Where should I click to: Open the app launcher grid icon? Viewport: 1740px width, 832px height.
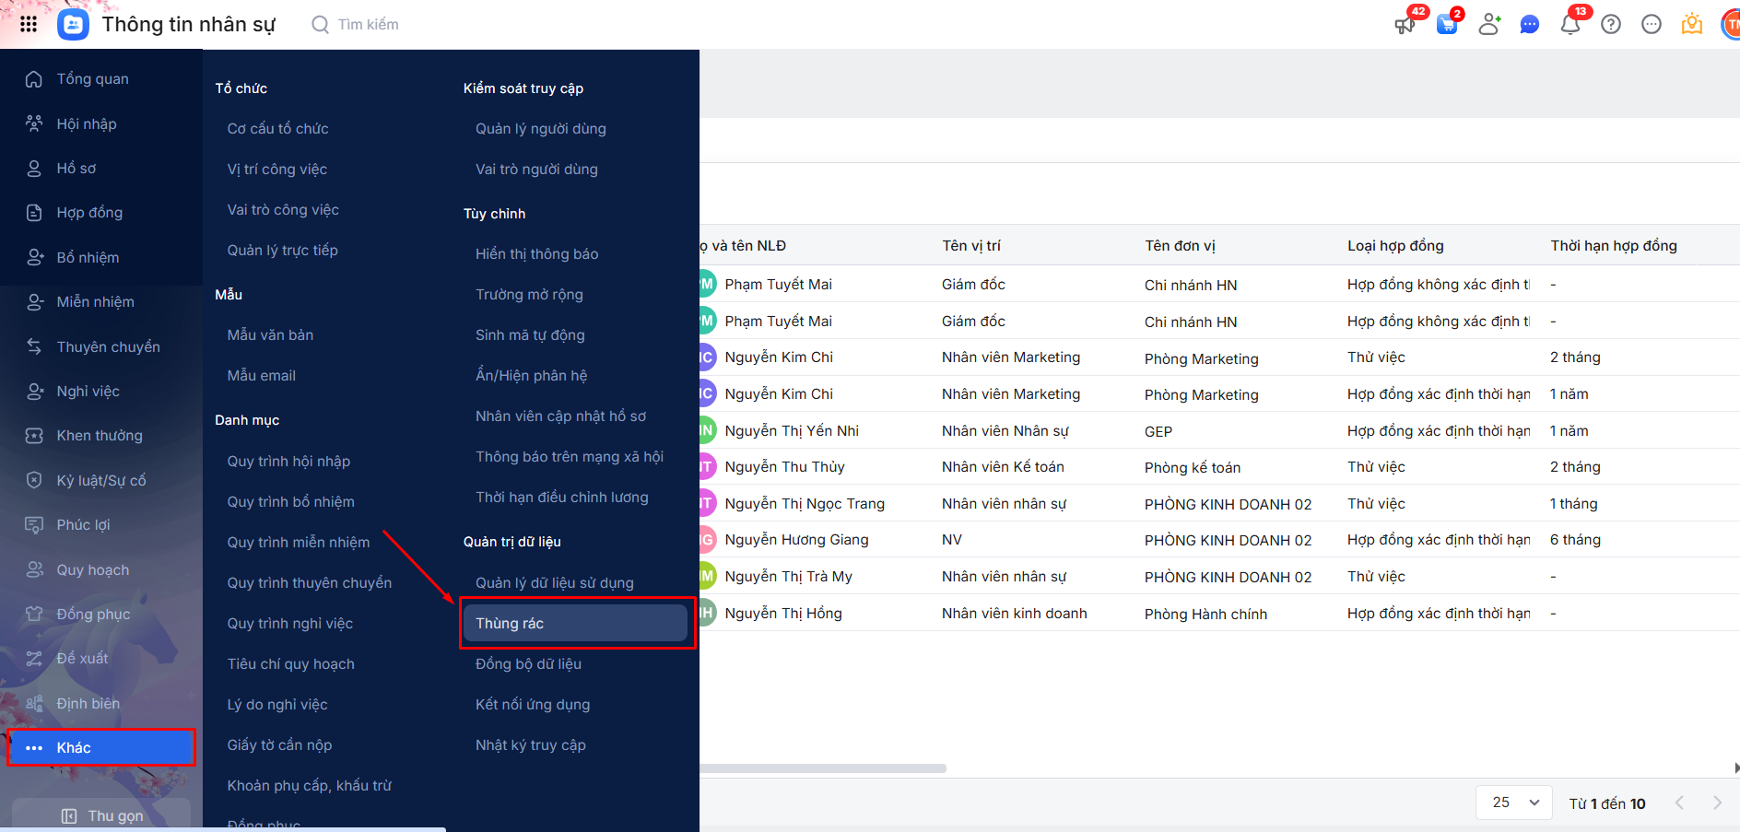click(x=29, y=24)
